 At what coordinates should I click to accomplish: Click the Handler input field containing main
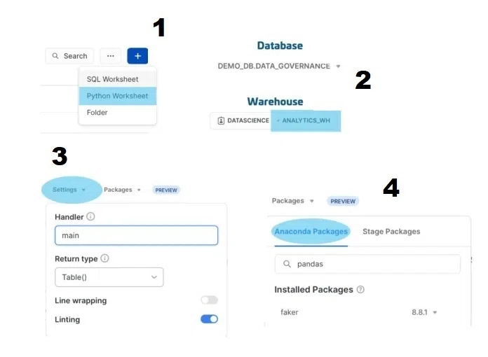pyautogui.click(x=136, y=235)
